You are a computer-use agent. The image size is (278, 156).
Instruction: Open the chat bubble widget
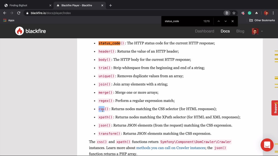[267, 145]
